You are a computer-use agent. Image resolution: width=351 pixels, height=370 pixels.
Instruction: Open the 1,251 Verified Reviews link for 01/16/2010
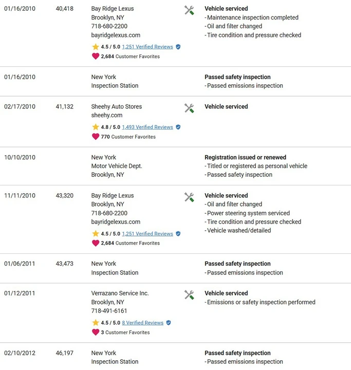point(147,47)
